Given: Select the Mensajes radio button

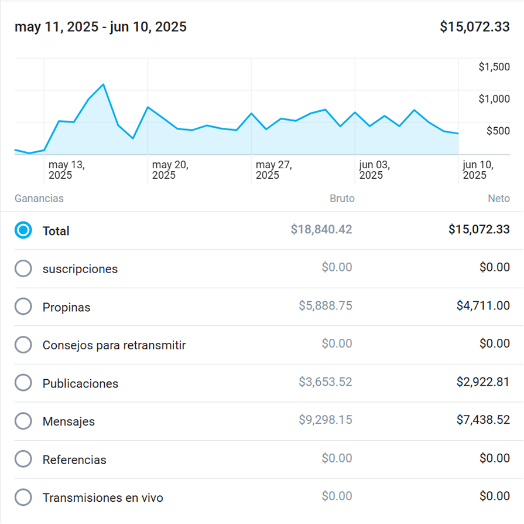Looking at the screenshot, I should (x=23, y=421).
